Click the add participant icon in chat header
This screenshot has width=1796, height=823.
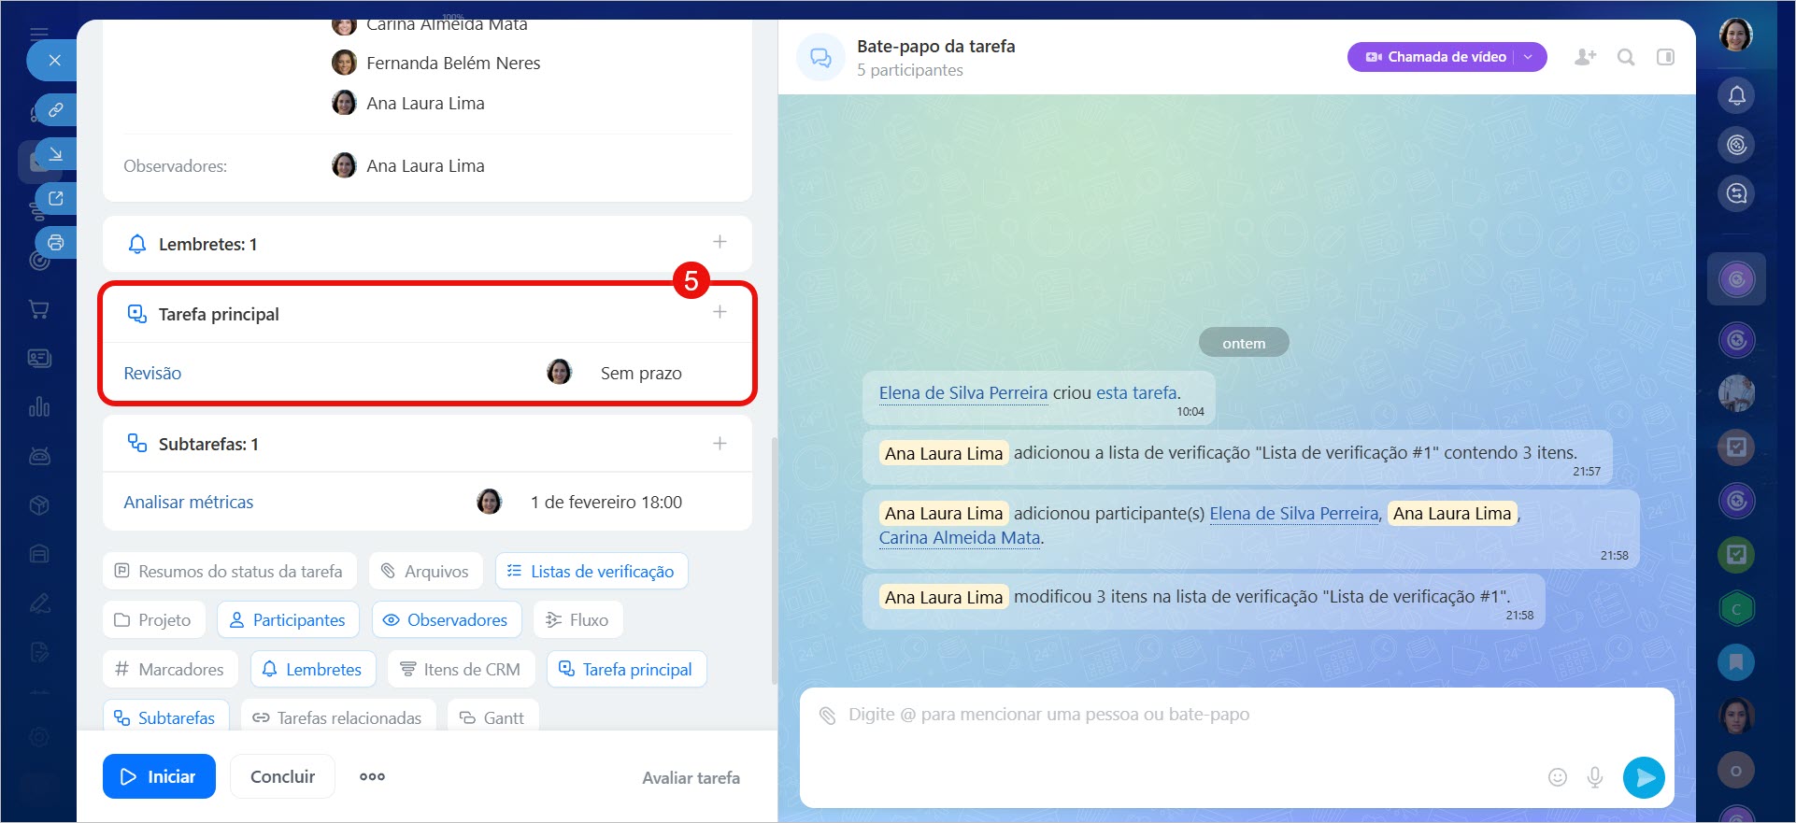(1585, 57)
